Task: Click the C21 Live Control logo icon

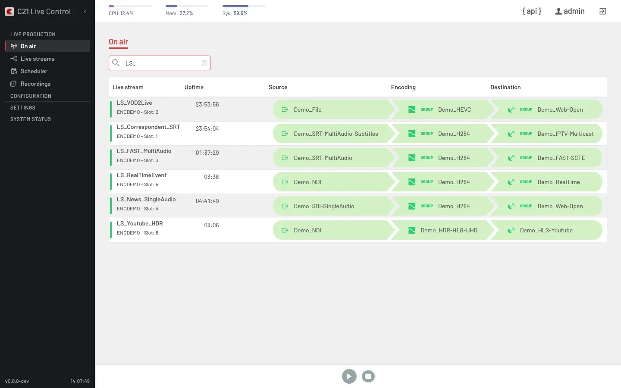Action: tap(9, 12)
